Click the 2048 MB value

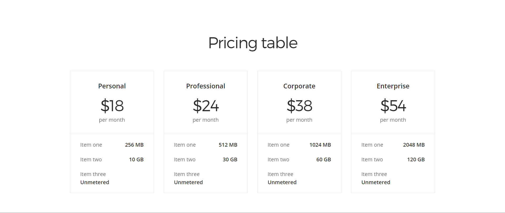[x=414, y=145]
